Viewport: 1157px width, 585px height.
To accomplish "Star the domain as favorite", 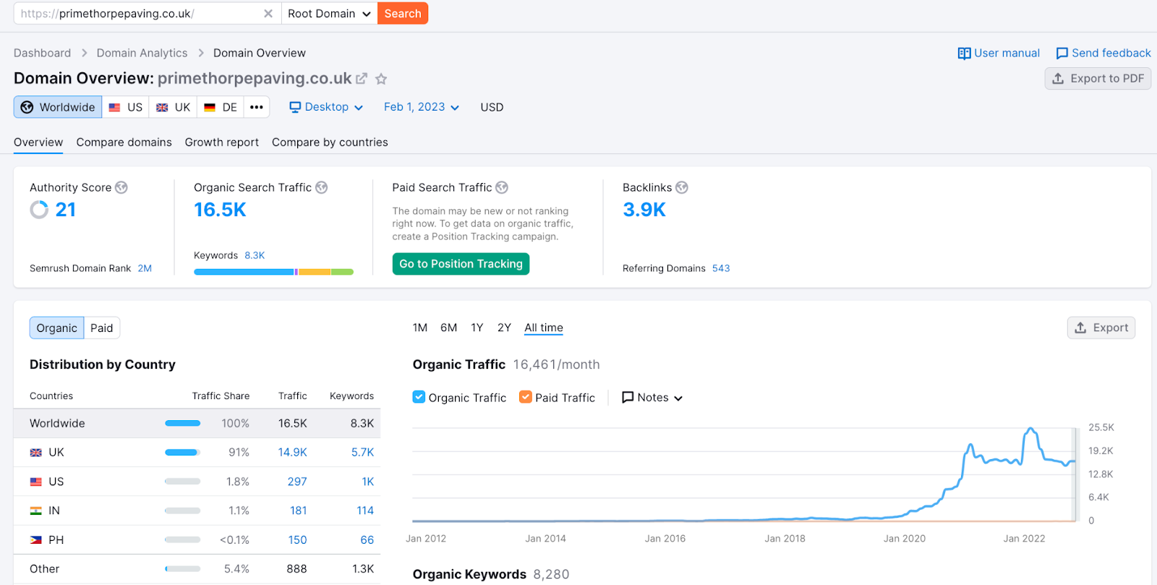I will coord(381,79).
